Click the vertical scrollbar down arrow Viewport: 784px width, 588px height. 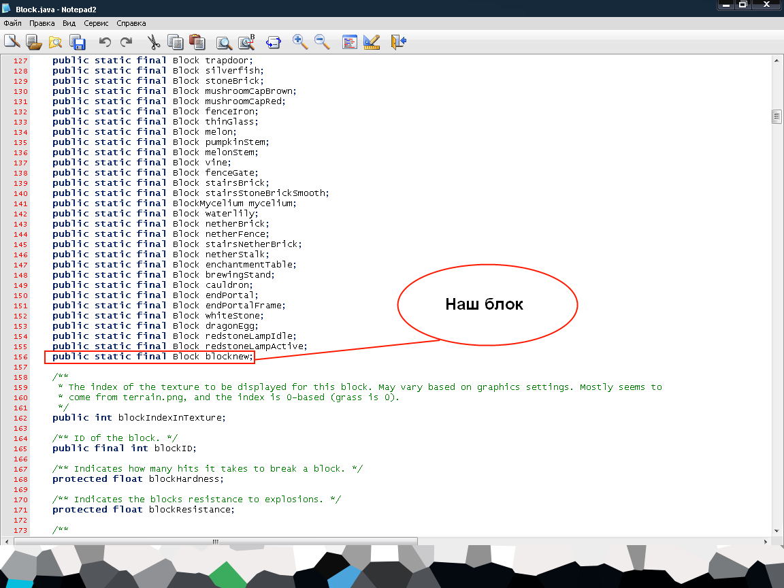777,531
